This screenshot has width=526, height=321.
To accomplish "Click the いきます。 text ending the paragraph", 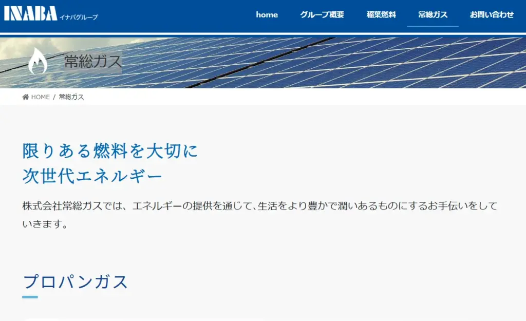I will 45,224.
